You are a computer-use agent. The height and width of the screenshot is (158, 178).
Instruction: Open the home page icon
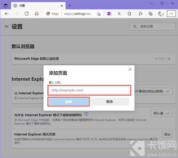37,14
